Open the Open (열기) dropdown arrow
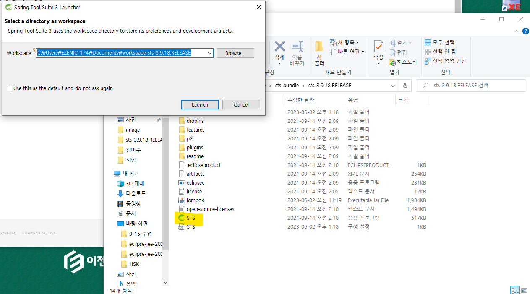Image resolution: width=530 pixels, height=294 pixels. (x=410, y=43)
